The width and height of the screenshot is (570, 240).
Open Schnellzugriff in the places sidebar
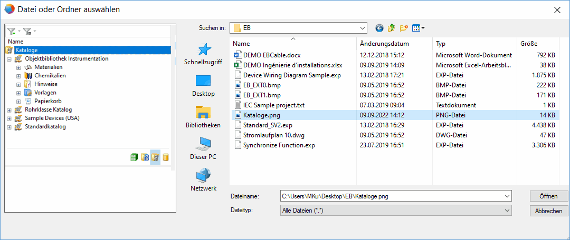click(203, 54)
